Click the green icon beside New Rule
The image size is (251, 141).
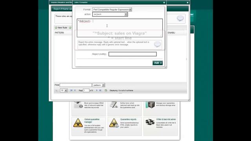70,28
